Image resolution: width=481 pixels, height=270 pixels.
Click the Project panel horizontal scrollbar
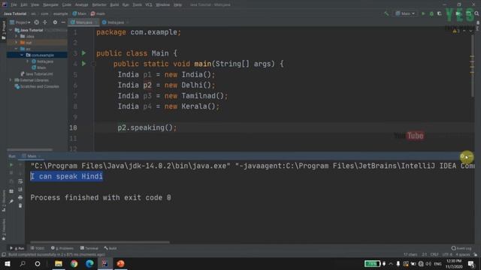coord(29,150)
